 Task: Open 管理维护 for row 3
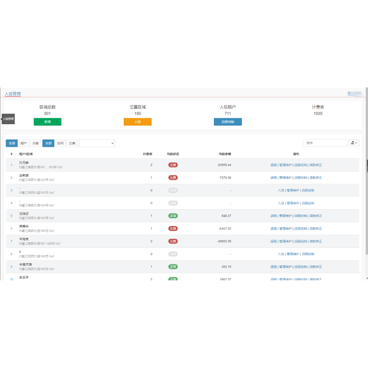pos(293,190)
